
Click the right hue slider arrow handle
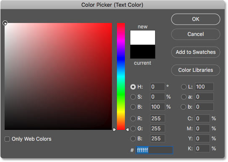(x=127, y=129)
